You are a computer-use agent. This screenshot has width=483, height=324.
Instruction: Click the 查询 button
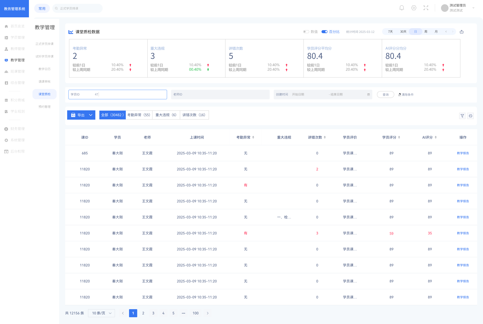pos(385,95)
